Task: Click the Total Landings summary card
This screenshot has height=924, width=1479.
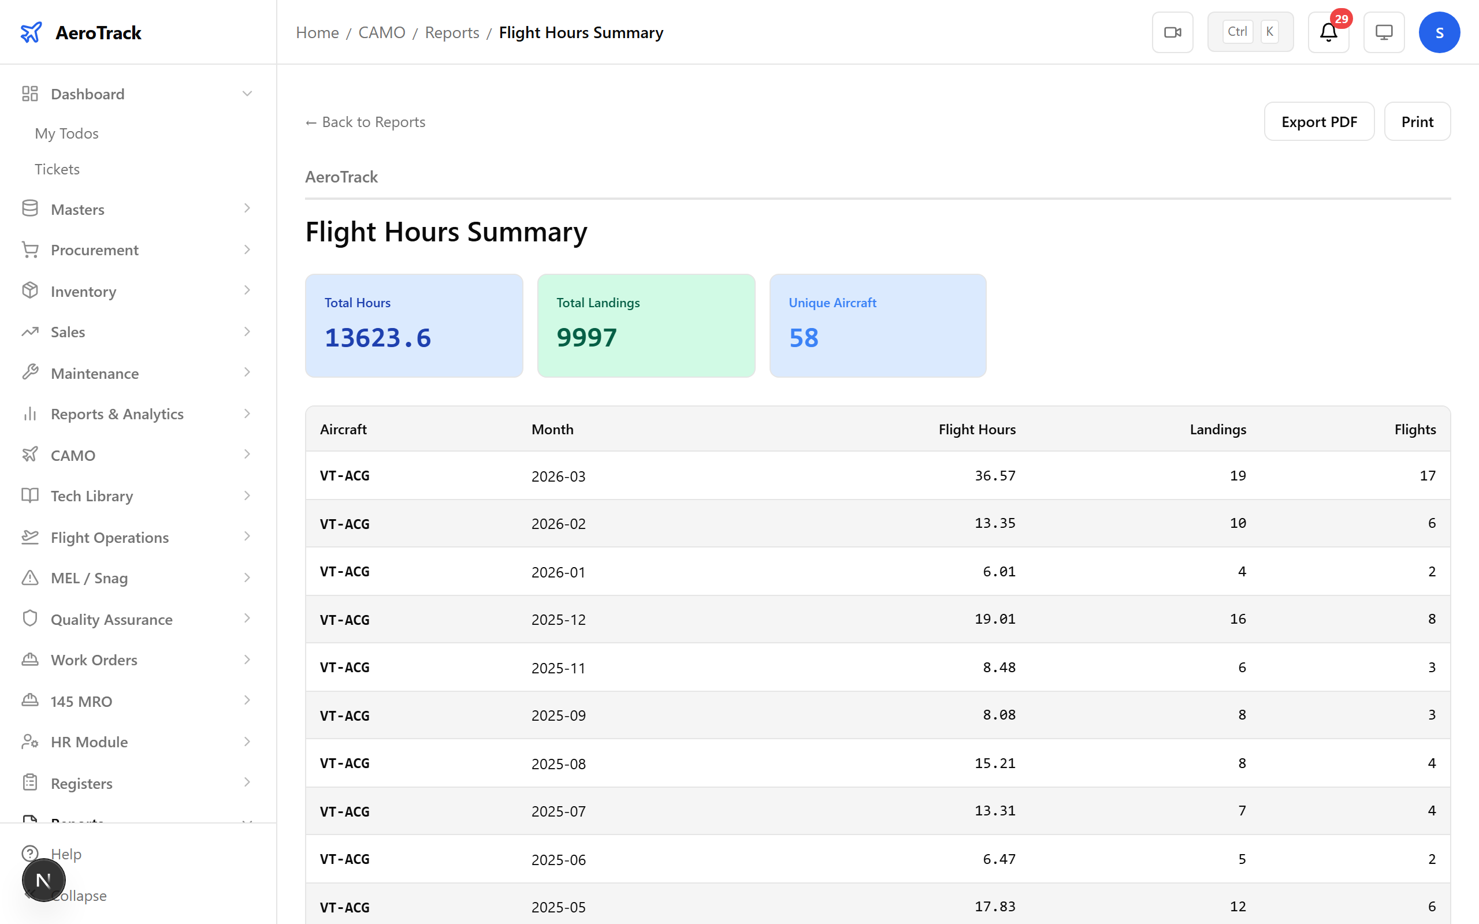Action: pos(646,325)
